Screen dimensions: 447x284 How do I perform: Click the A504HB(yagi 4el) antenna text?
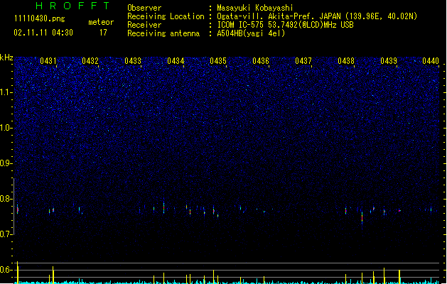click(251, 33)
